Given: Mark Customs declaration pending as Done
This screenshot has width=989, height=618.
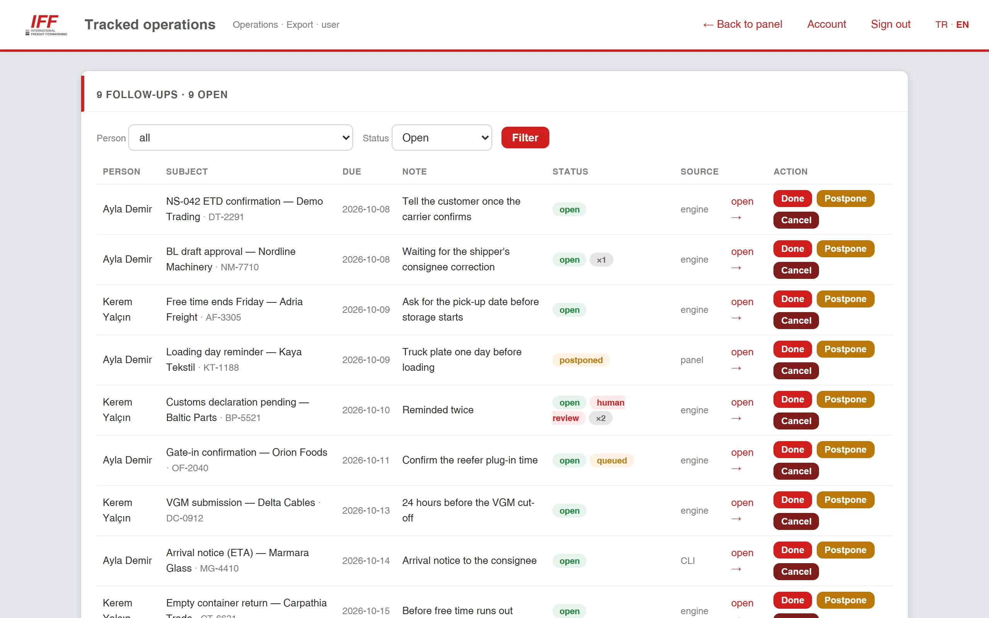Looking at the screenshot, I should click(792, 400).
